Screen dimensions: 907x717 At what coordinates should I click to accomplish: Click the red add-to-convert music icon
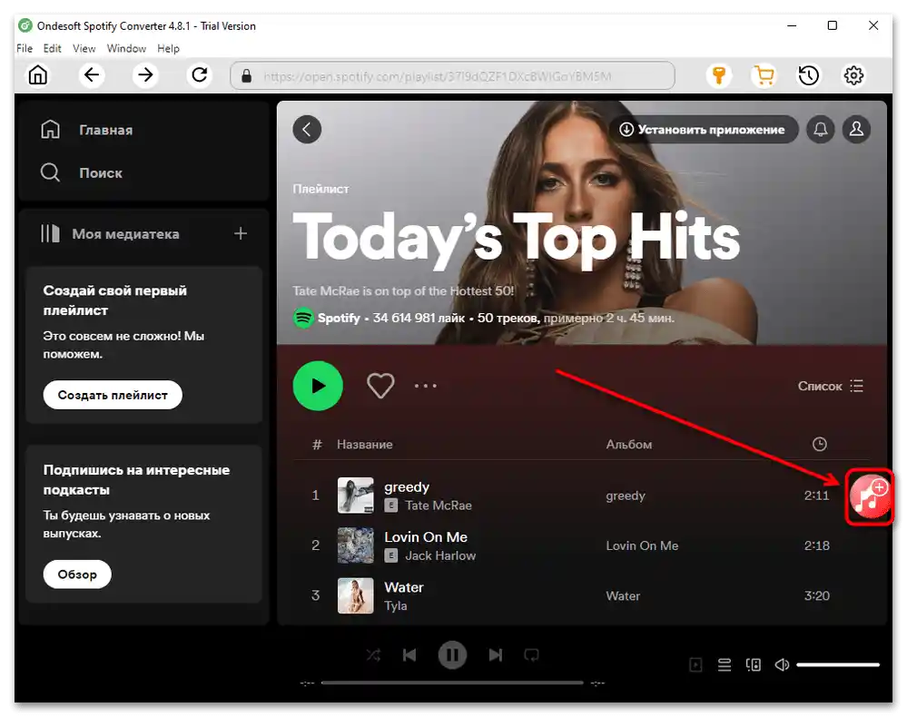870,496
